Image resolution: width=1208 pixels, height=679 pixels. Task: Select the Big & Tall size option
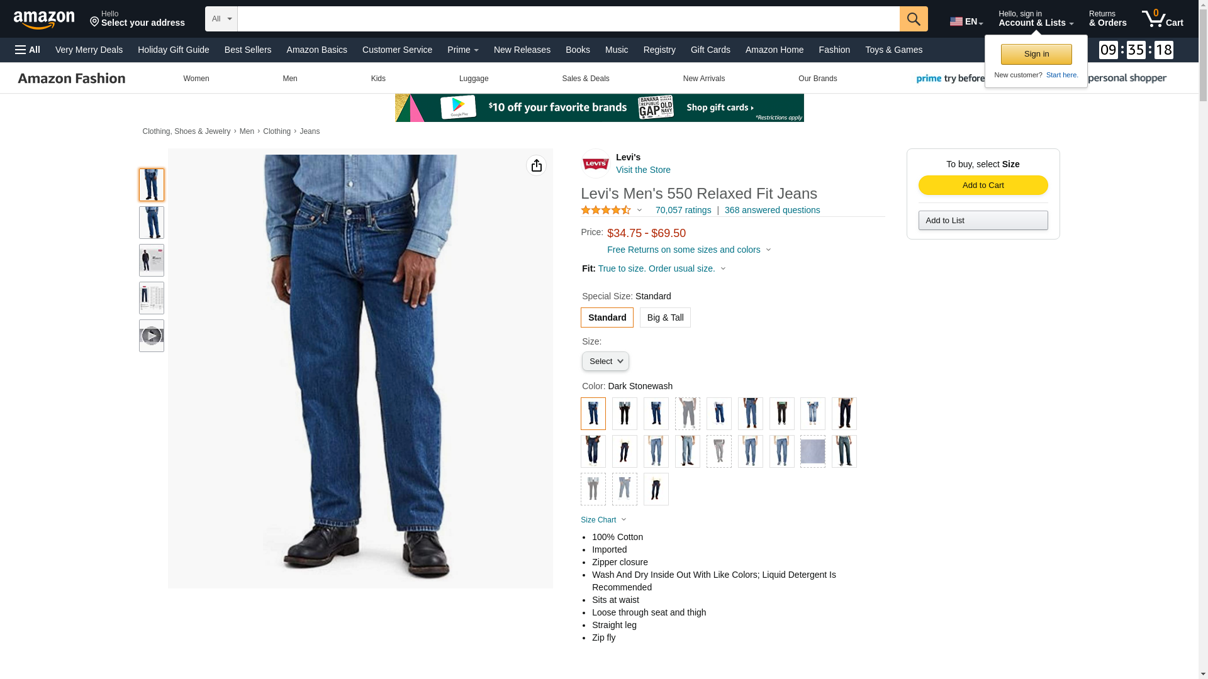click(x=665, y=317)
